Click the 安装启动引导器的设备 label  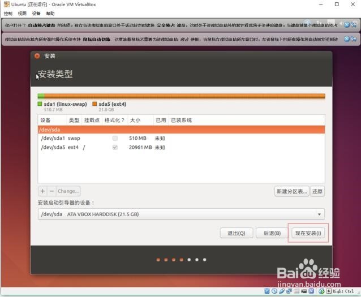pos(66,203)
